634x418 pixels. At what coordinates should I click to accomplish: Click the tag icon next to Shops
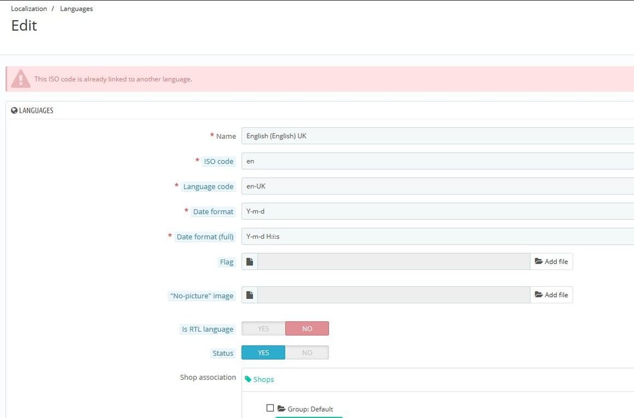pos(248,379)
